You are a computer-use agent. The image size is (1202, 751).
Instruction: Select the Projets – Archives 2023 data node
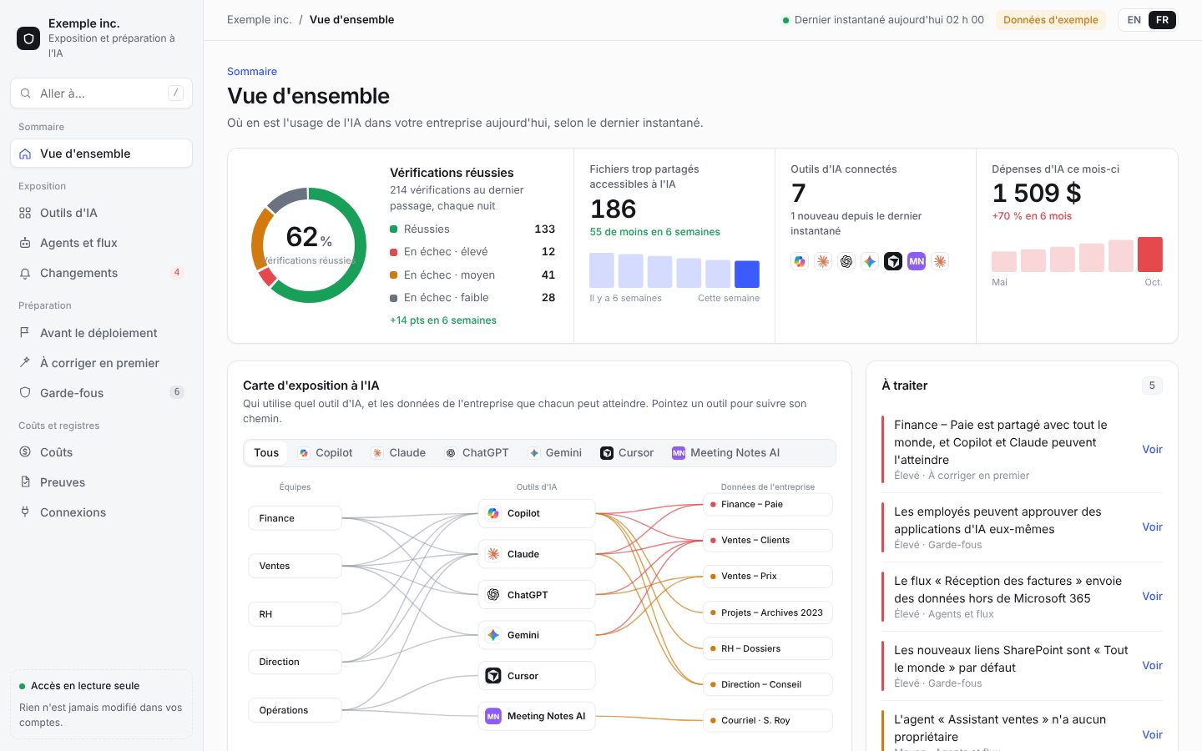coord(768,612)
